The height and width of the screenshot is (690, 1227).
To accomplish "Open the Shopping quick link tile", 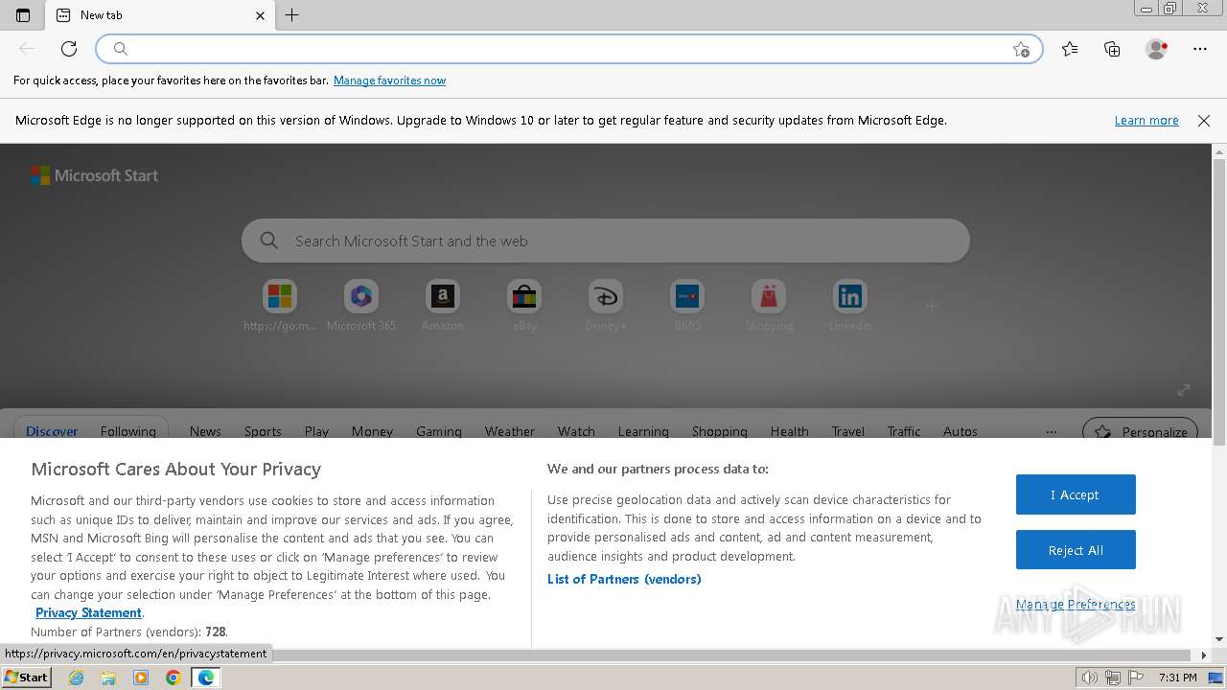I will [x=769, y=306].
